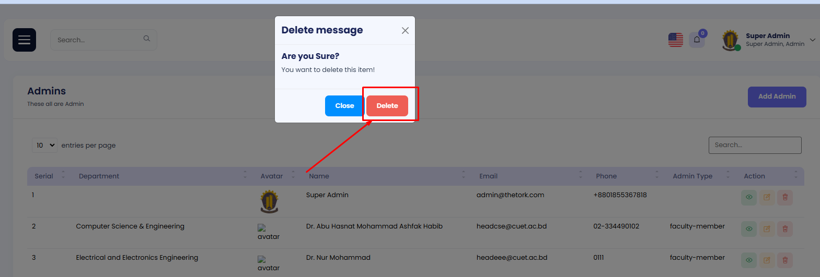Click the search magnifier icon
The image size is (820, 277).
[147, 39]
